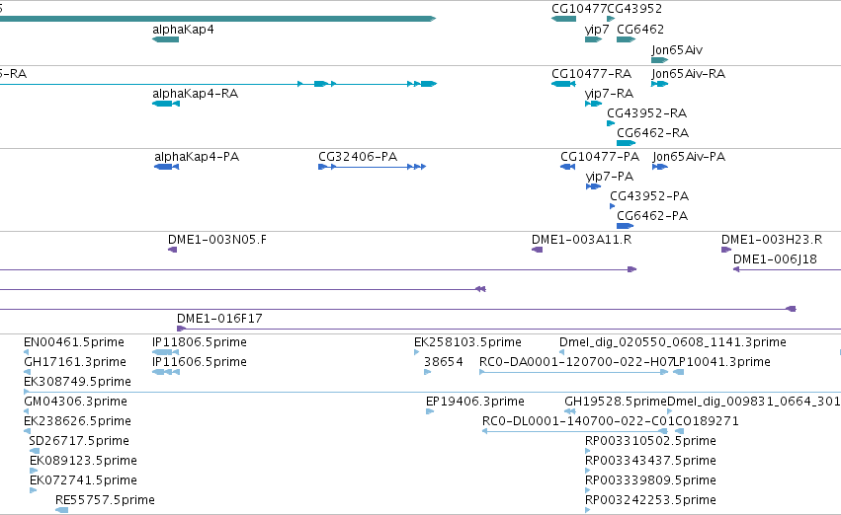
Task: Select the DME1-003A11.R BAC end label
Action: 581,240
